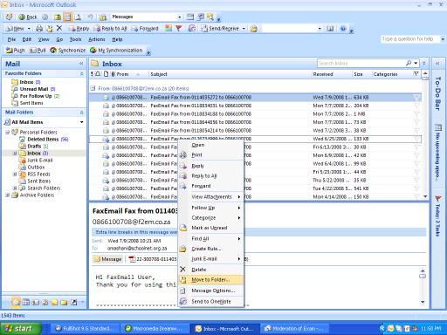Click the Push button

15,51
